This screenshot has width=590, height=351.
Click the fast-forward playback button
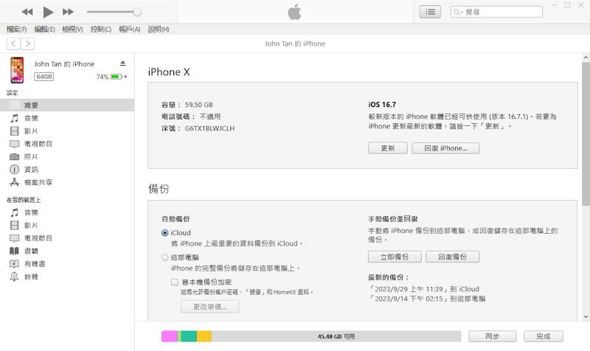click(x=68, y=12)
